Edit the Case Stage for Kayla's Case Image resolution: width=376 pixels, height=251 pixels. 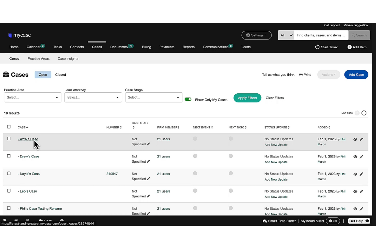pos(149,179)
